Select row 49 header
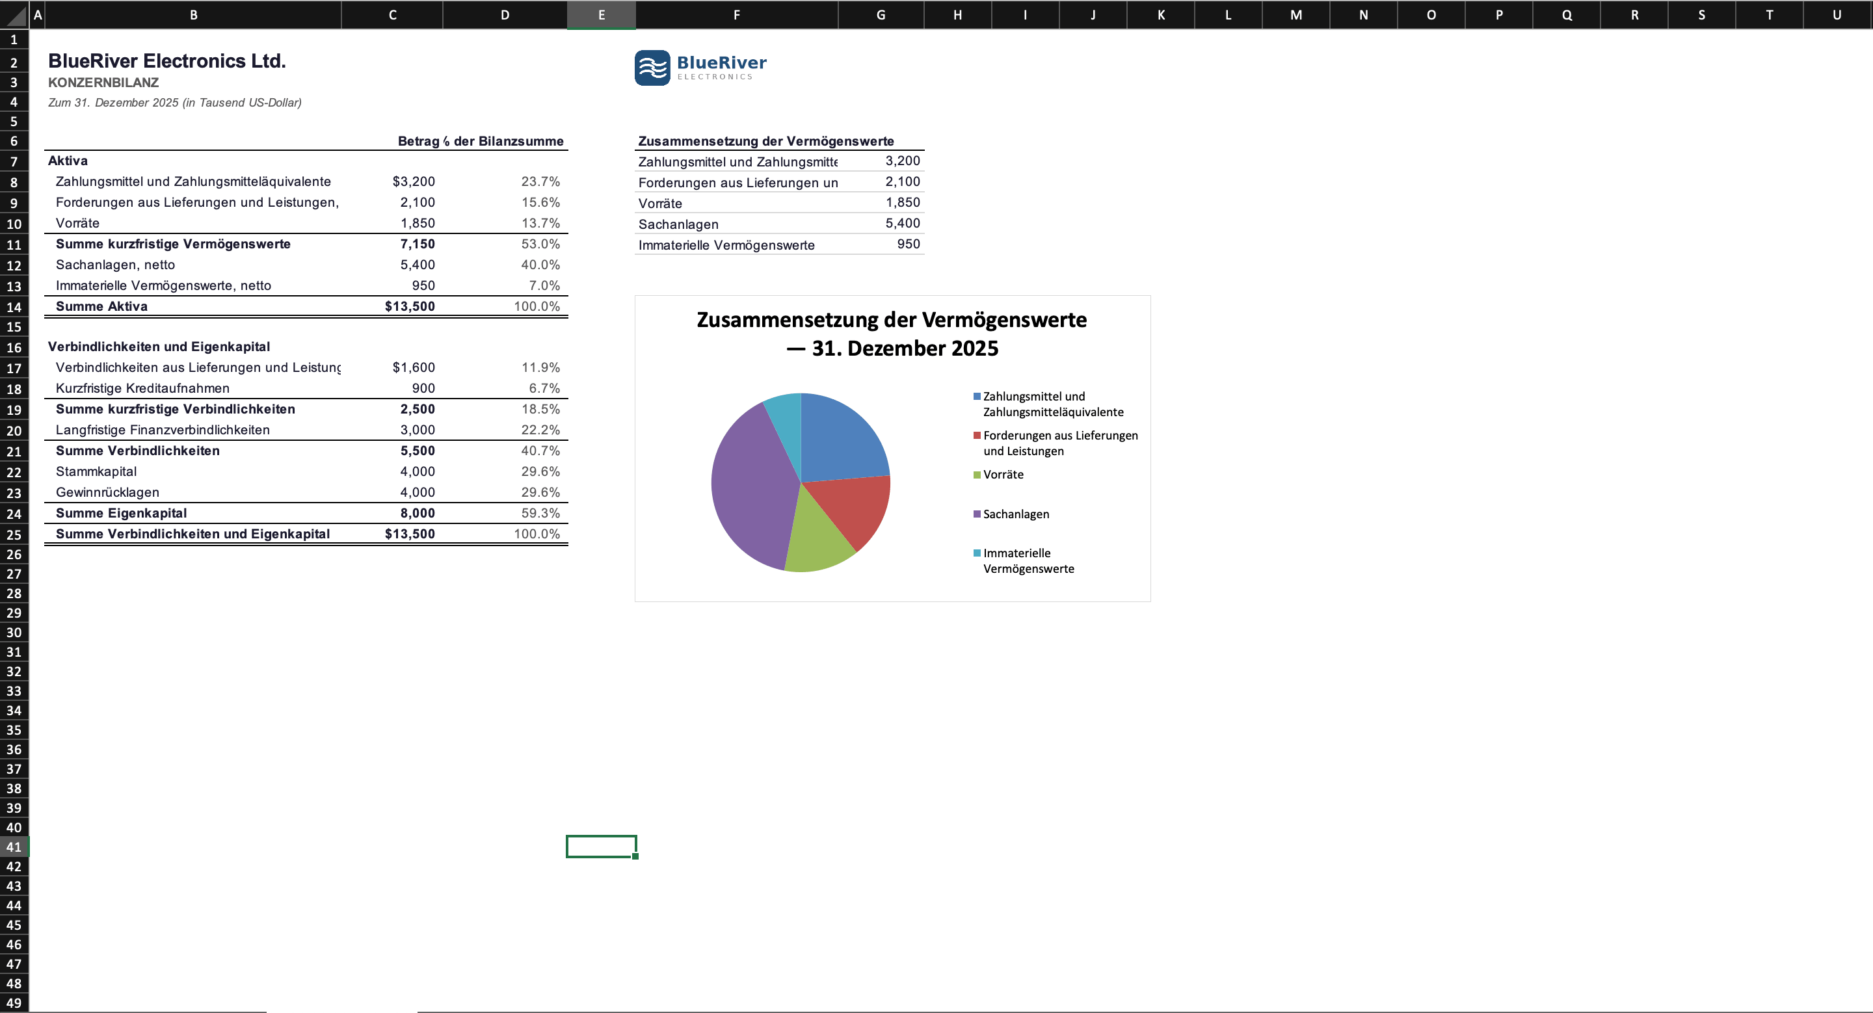1873x1013 pixels. click(x=14, y=1003)
